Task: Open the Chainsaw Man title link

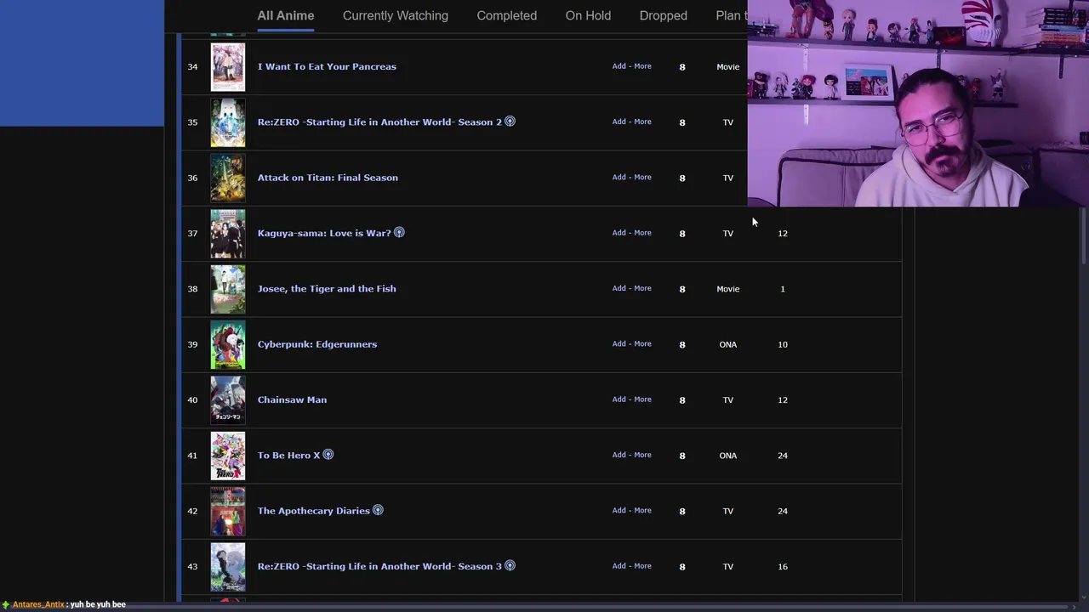Action: [x=292, y=399]
